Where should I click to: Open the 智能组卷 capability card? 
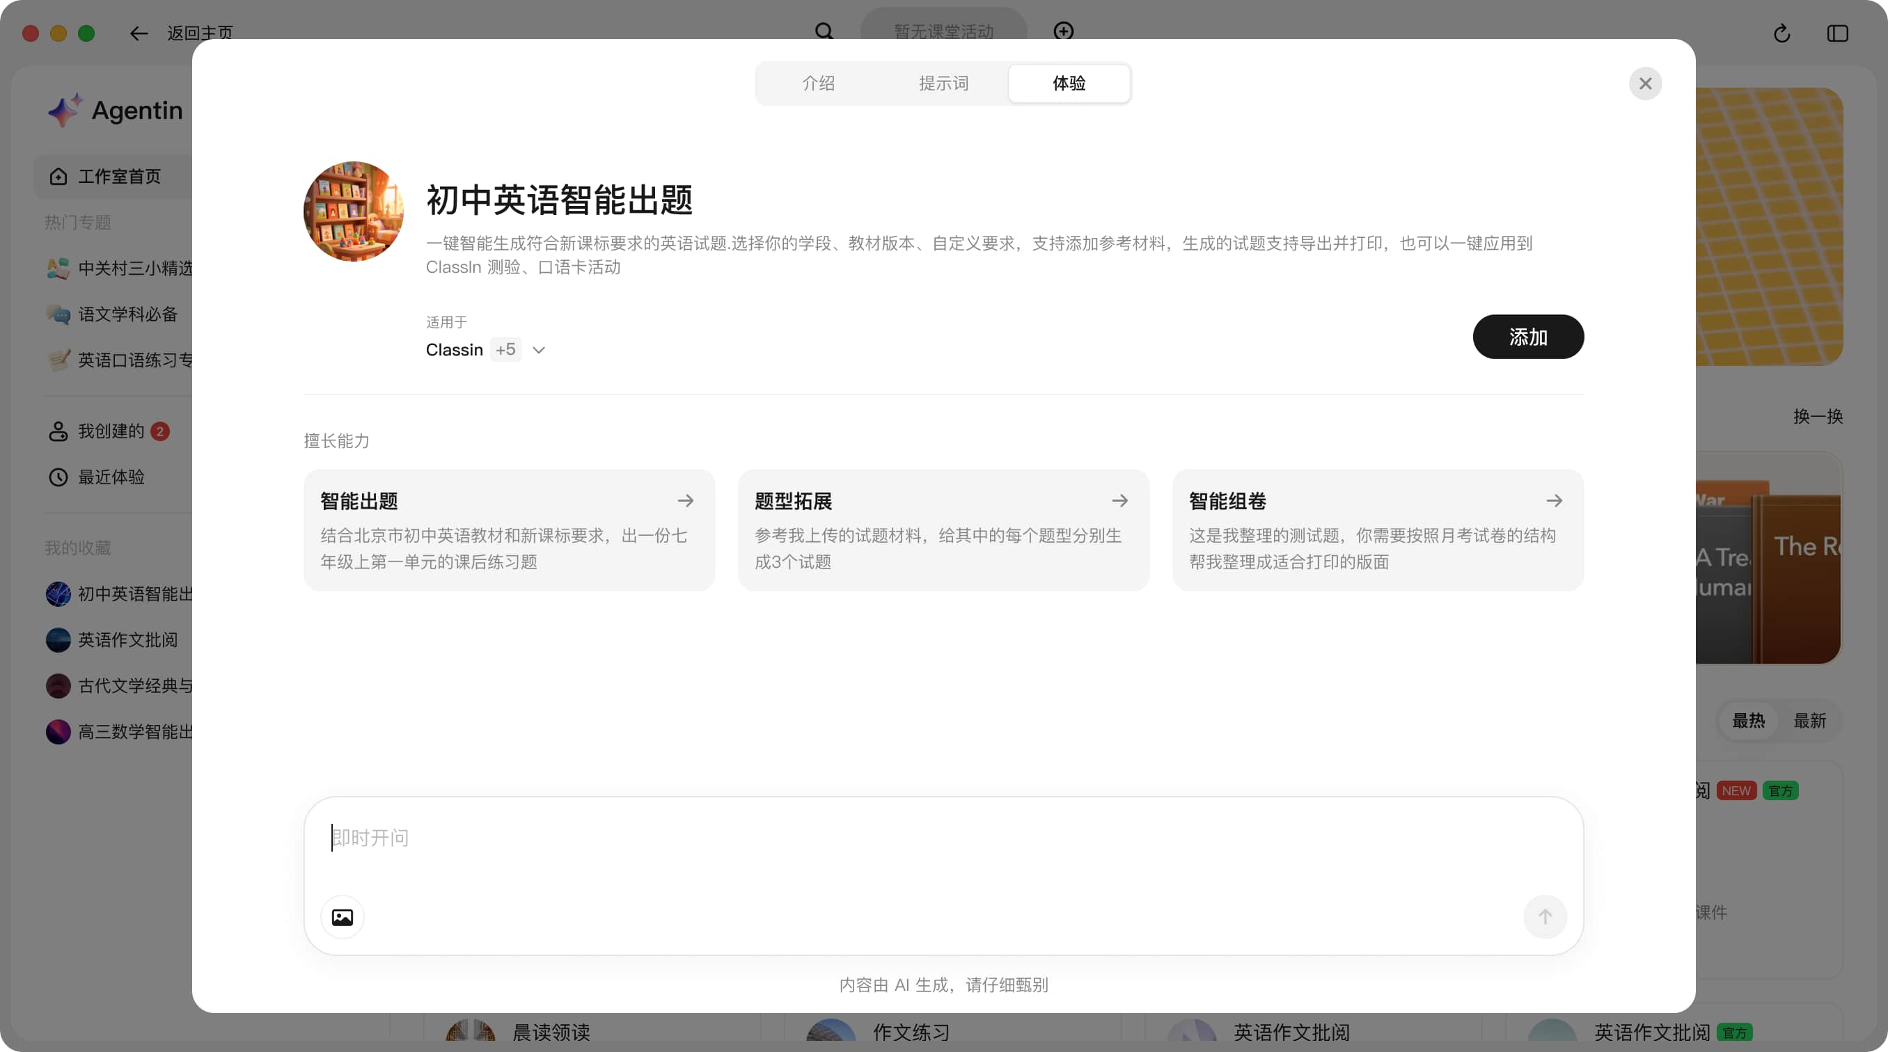[1377, 529]
